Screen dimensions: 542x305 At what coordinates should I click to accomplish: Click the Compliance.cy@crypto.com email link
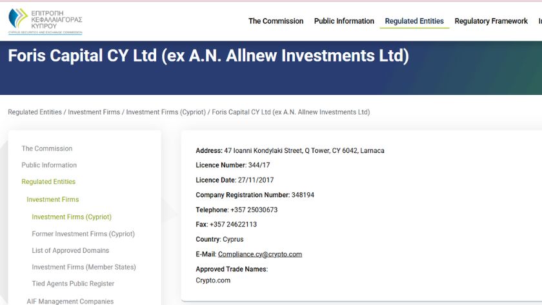click(260, 254)
